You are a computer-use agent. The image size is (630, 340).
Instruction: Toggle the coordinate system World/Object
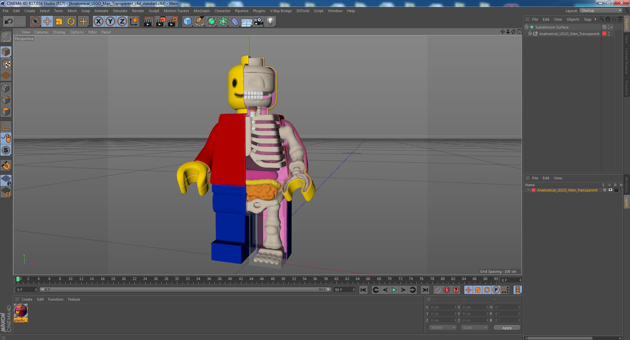point(134,22)
